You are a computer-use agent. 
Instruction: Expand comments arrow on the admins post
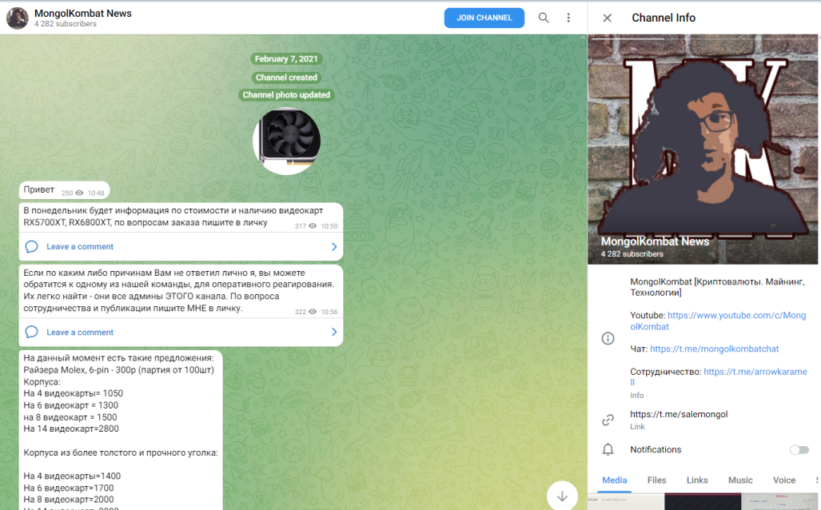click(x=334, y=332)
